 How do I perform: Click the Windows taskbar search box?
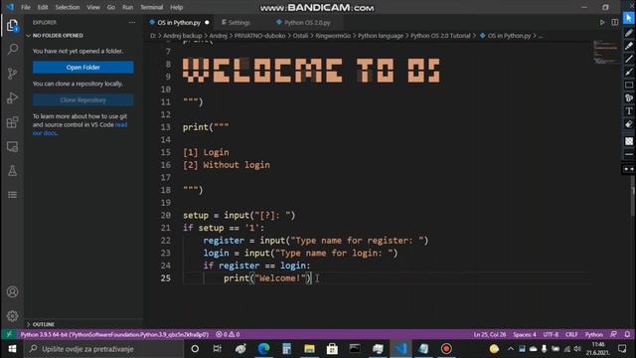[x=103, y=349]
